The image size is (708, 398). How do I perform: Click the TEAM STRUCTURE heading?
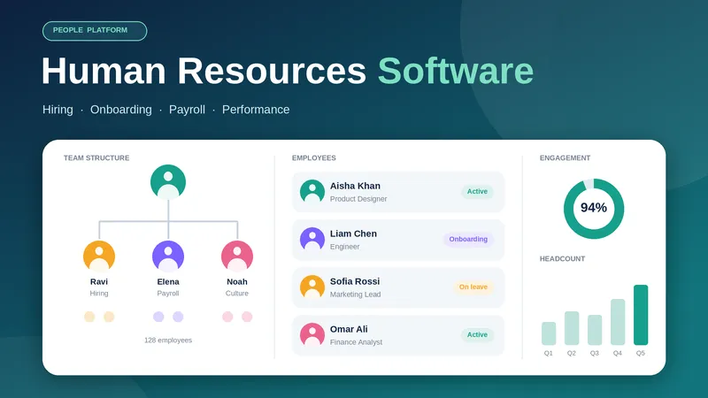[96, 158]
